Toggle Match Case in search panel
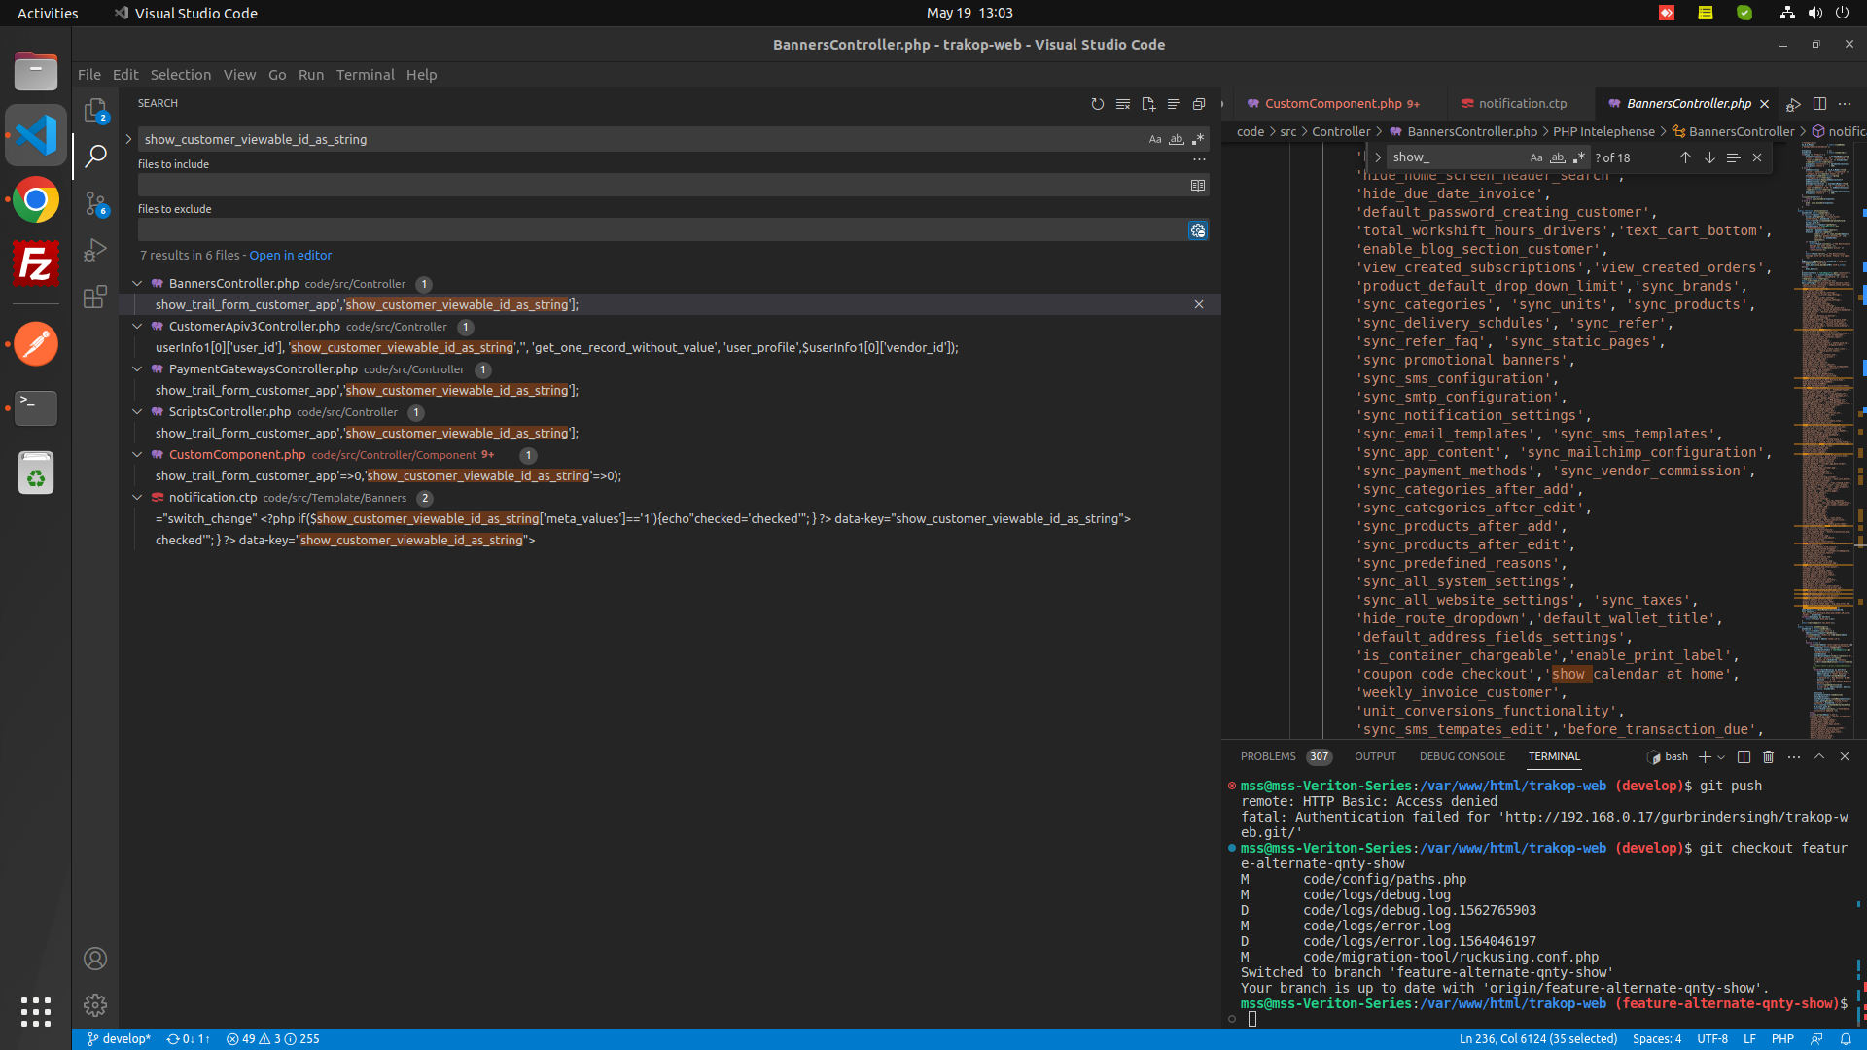 point(1155,139)
